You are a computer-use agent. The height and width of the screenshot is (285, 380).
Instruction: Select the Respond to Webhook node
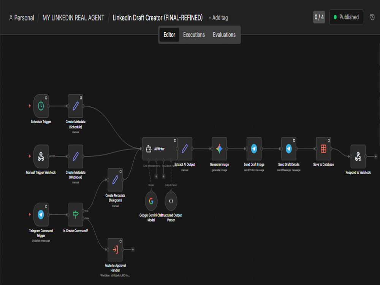[x=358, y=156]
